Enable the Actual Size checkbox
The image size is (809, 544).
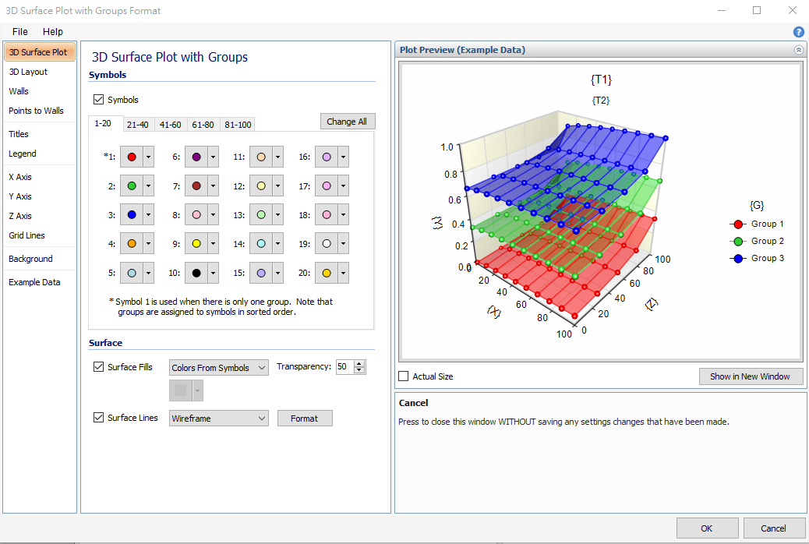click(x=404, y=376)
